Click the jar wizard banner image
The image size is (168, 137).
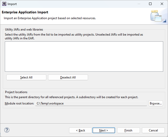(156, 16)
